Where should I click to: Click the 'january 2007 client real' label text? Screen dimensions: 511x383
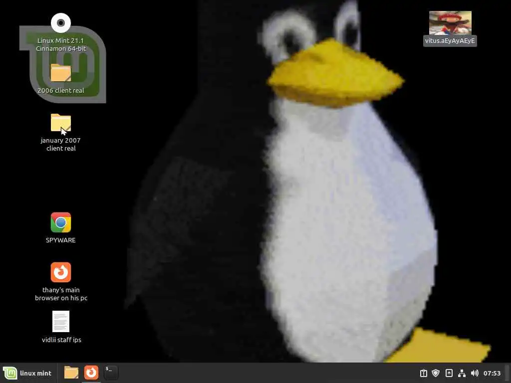pos(60,144)
